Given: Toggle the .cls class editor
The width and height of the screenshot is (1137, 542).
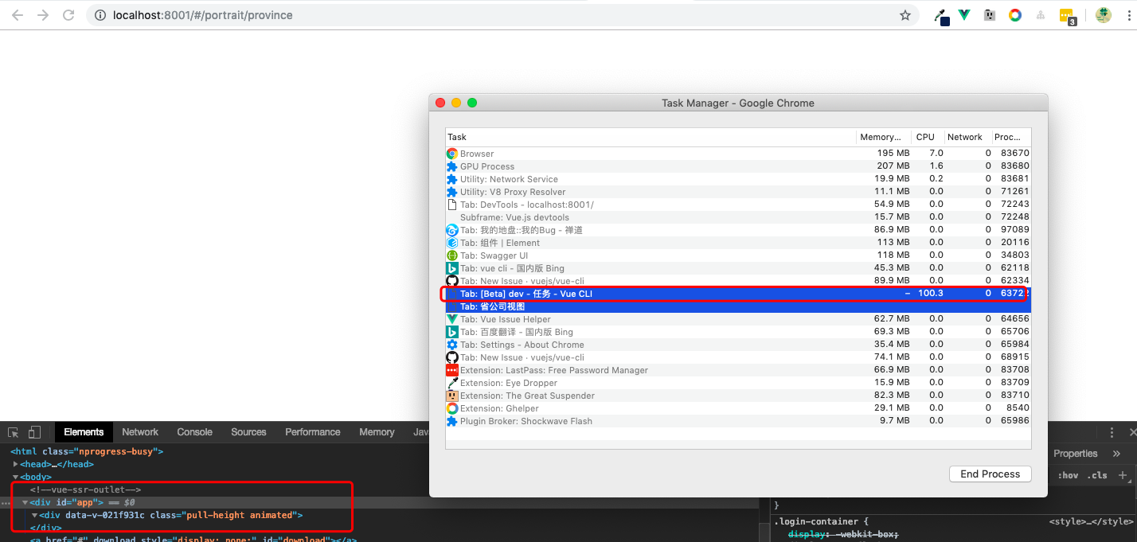Looking at the screenshot, I should pos(1097,475).
